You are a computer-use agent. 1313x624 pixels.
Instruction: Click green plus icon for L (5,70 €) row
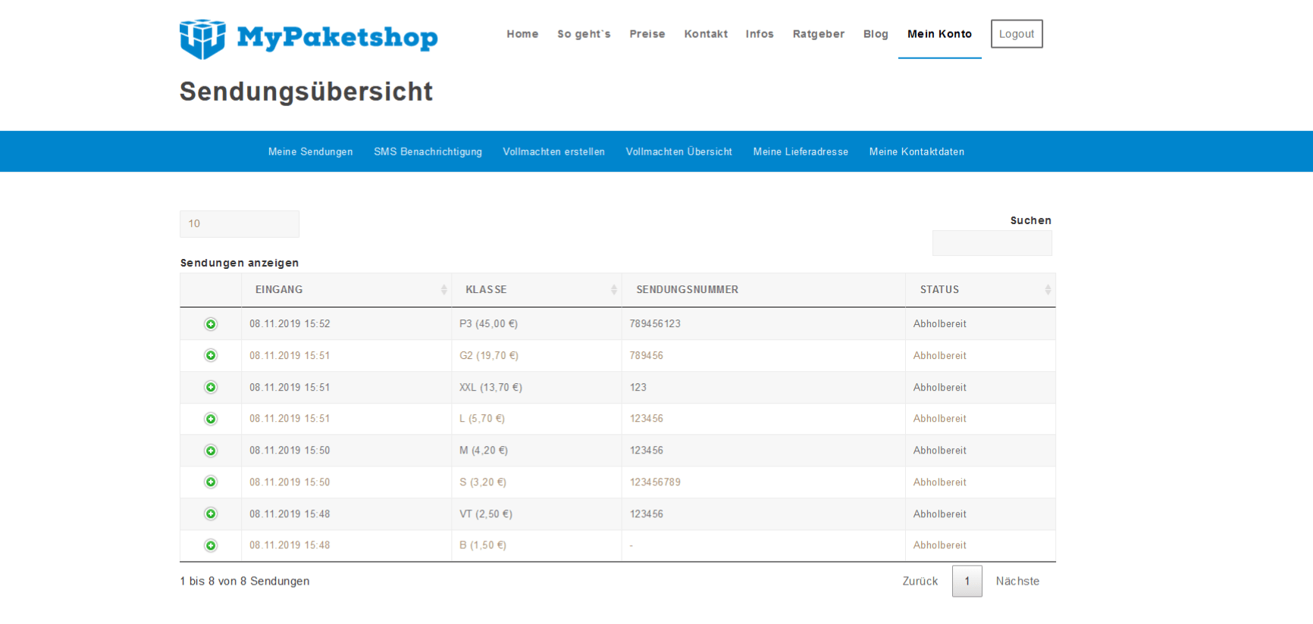coord(211,419)
